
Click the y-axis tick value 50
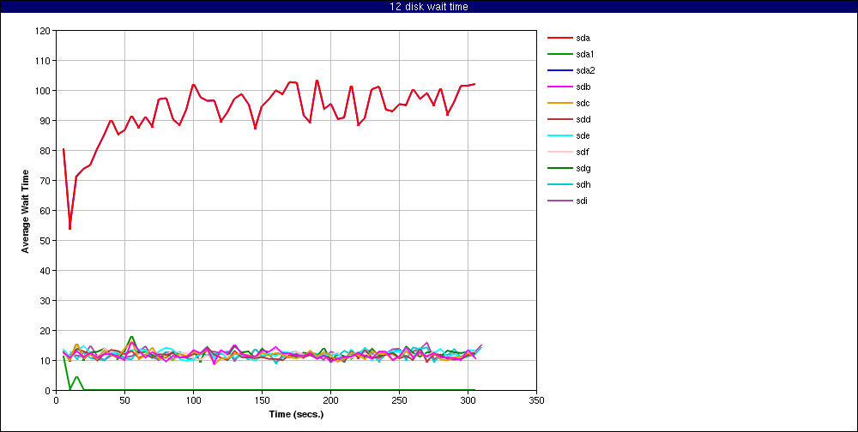pos(46,241)
